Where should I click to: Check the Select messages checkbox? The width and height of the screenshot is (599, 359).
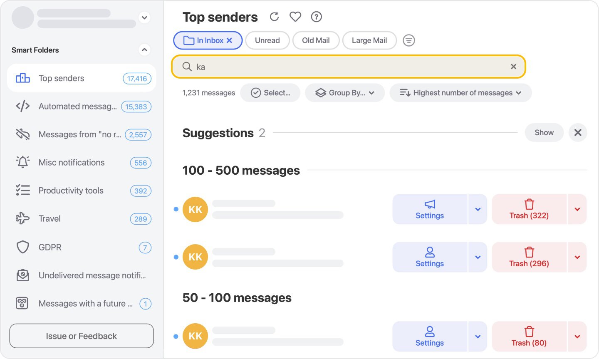coord(256,92)
